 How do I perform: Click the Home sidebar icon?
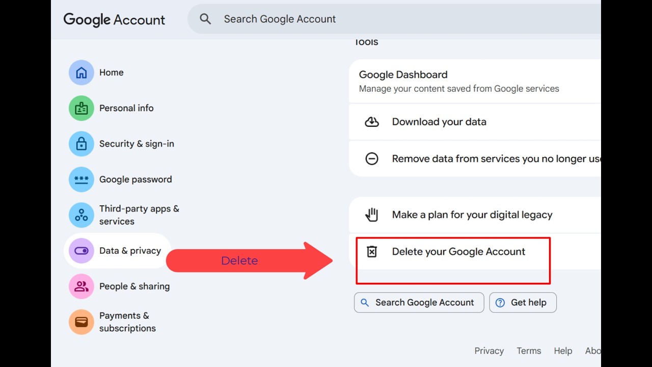pyautogui.click(x=81, y=72)
